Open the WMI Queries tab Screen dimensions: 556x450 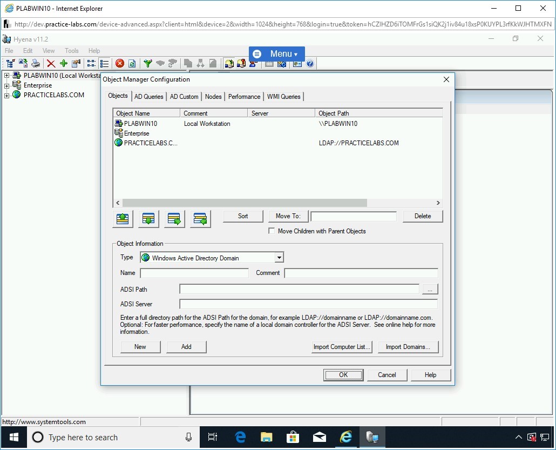(283, 97)
